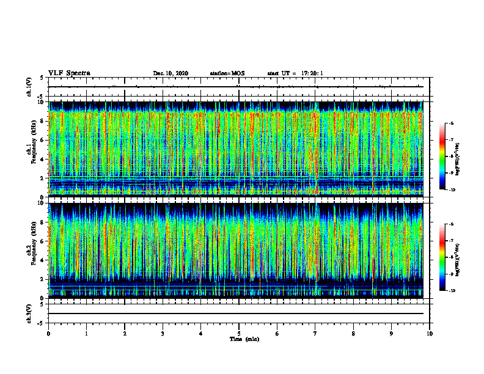
Task: Click the ch.2 spectrogram color scale bar
Action: point(442,257)
